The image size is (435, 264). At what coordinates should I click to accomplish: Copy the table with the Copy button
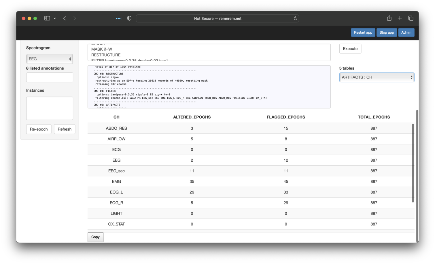[95, 237]
